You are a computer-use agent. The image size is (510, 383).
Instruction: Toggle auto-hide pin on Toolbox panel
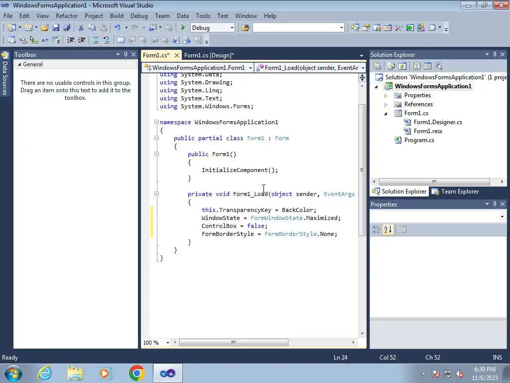tap(126, 54)
